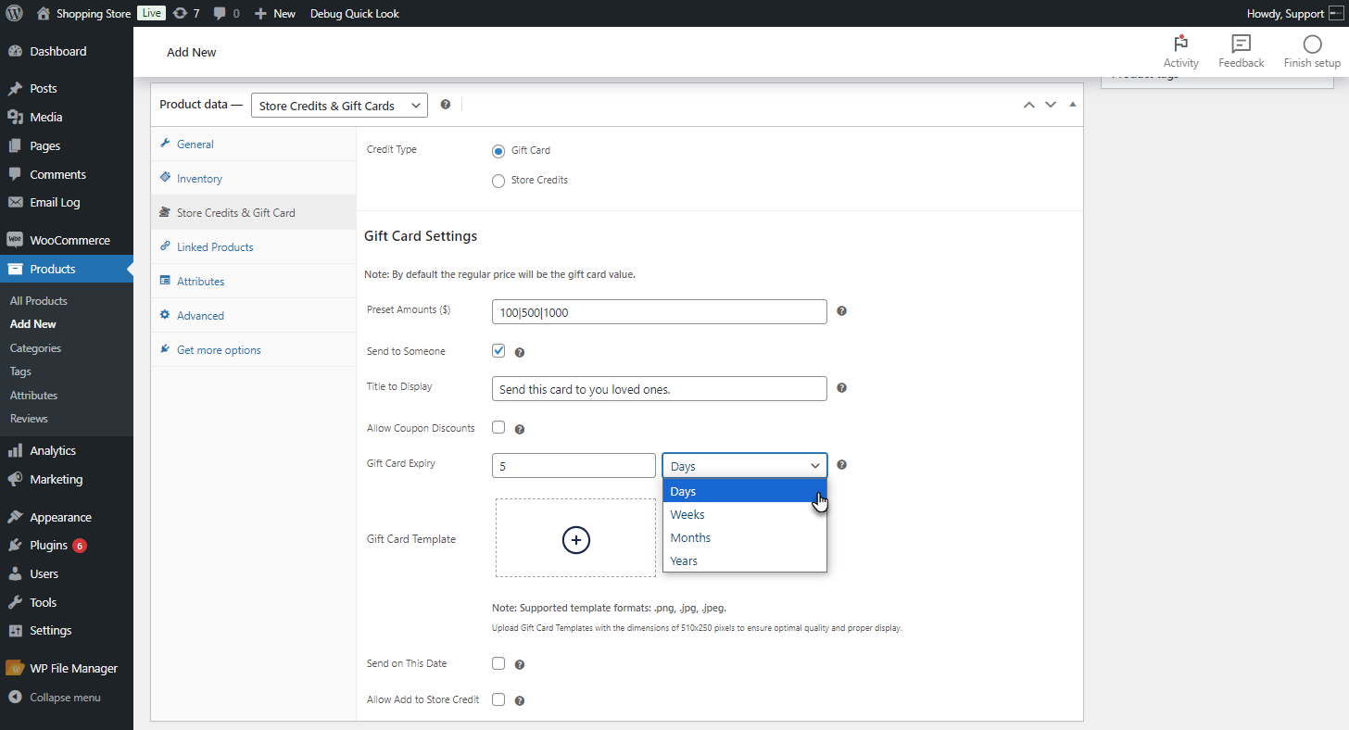Open the comments bubble in admin bar
The image size is (1349, 730).
[x=220, y=14]
